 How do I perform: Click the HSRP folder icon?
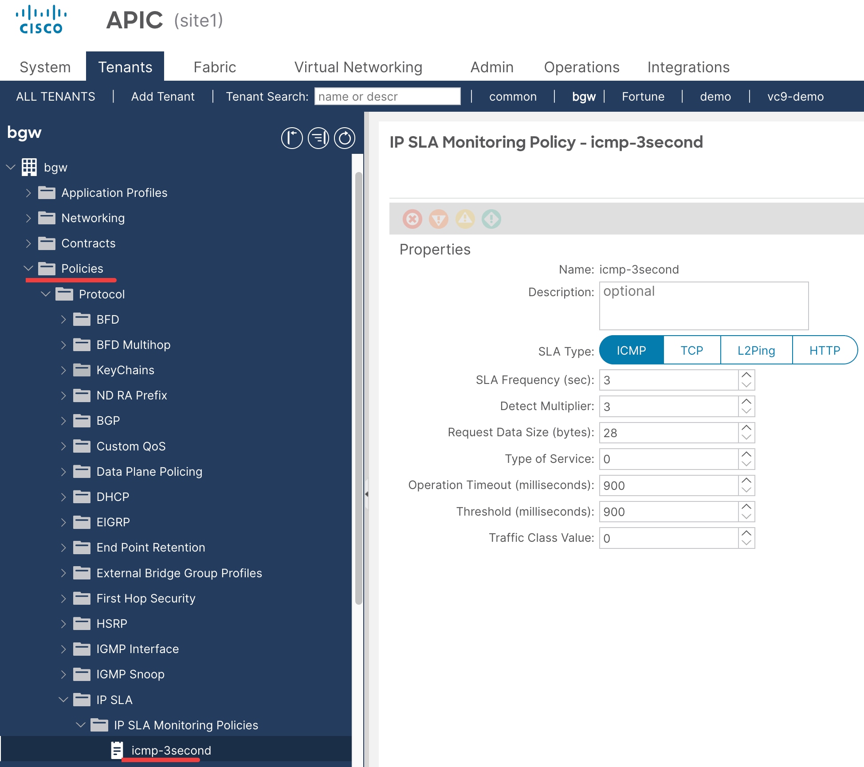point(82,624)
